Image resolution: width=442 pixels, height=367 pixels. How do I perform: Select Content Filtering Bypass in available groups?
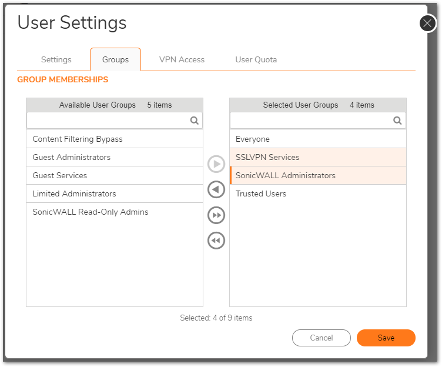114,139
